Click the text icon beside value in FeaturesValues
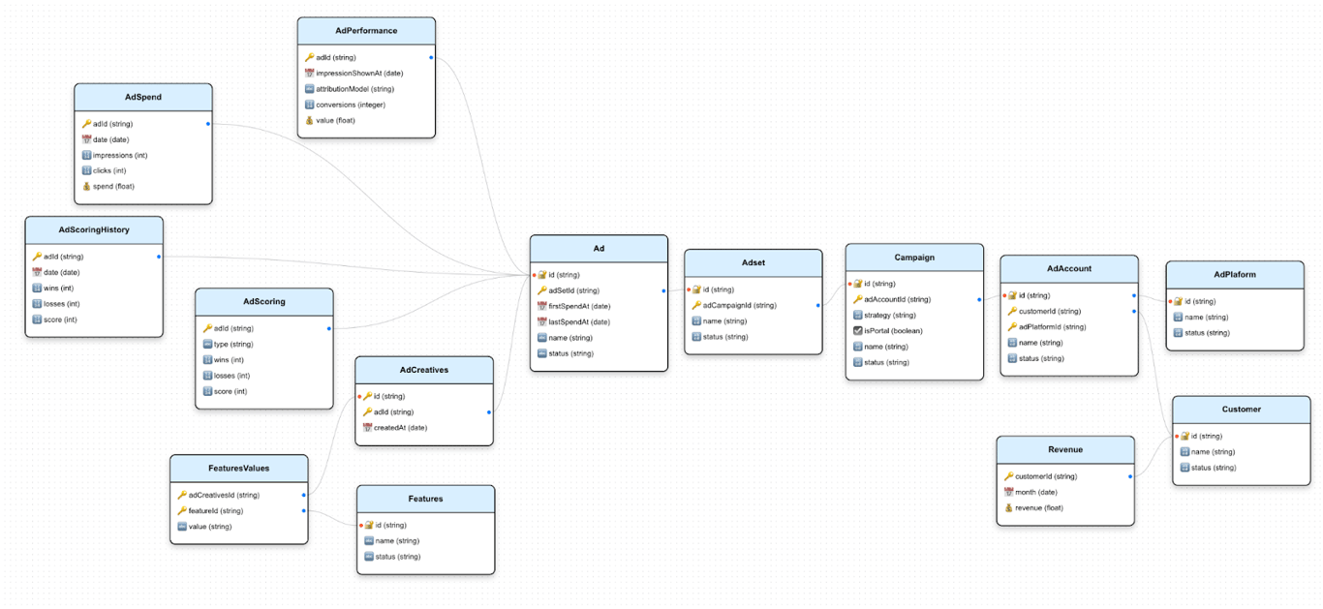 (x=182, y=526)
